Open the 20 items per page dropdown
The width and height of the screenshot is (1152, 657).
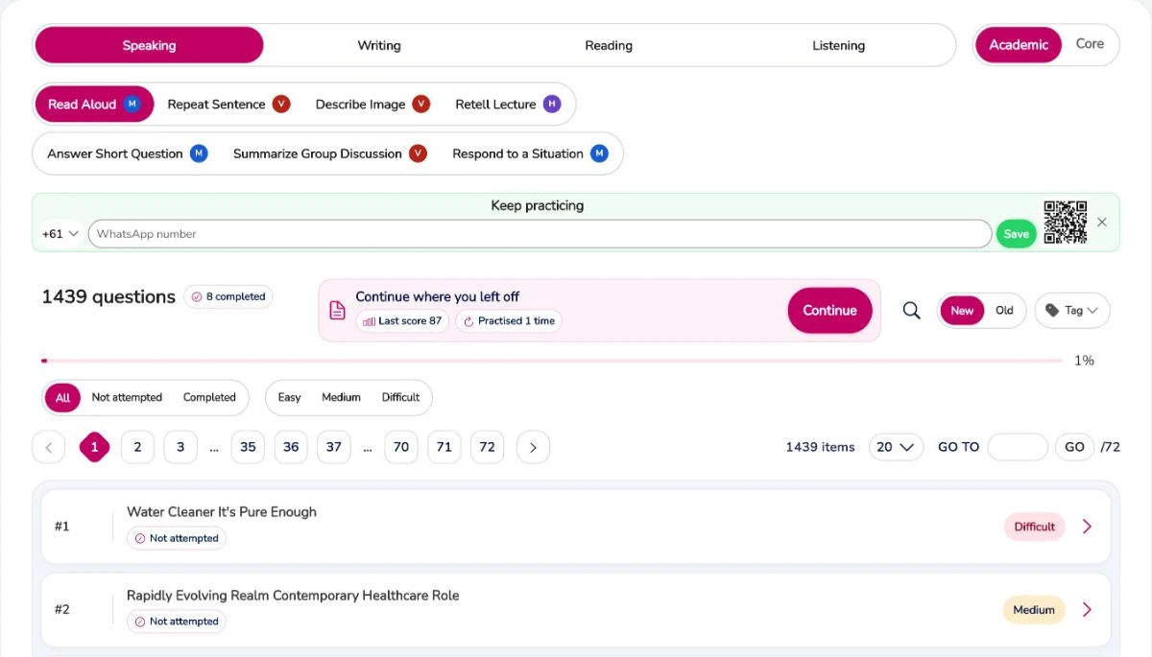tap(896, 447)
